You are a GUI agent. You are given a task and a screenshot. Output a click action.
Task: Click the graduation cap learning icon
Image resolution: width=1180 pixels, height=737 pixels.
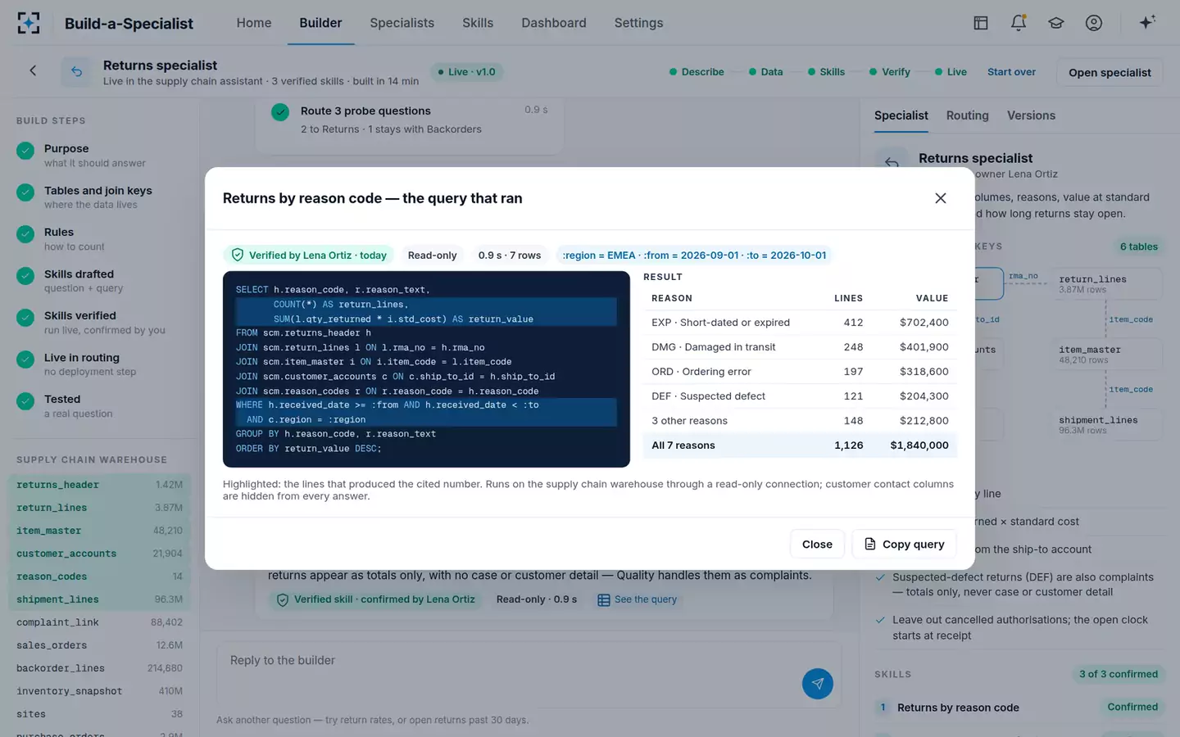[1056, 23]
